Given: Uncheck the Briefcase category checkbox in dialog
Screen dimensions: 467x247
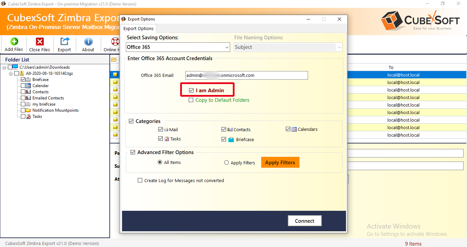Looking at the screenshot, I should click(224, 139).
